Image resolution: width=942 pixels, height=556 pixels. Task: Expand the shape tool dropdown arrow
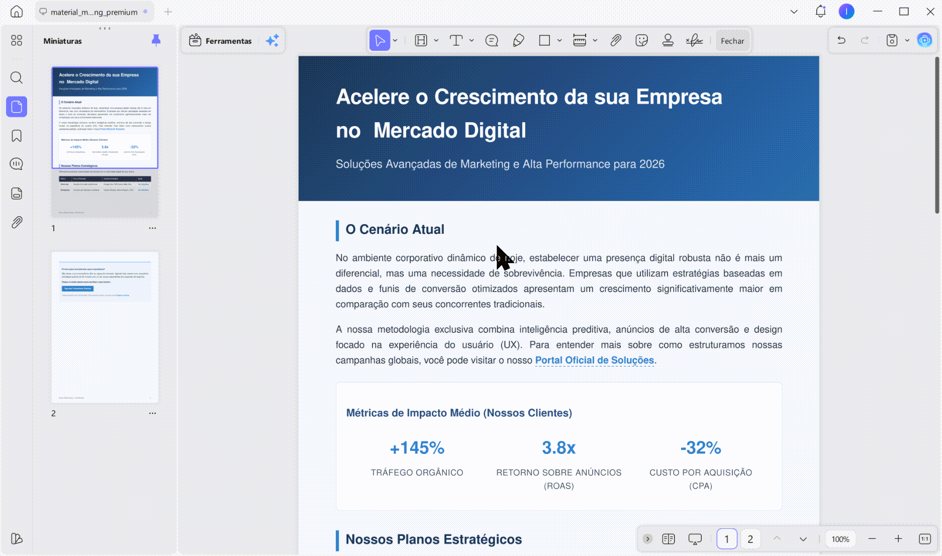point(559,41)
